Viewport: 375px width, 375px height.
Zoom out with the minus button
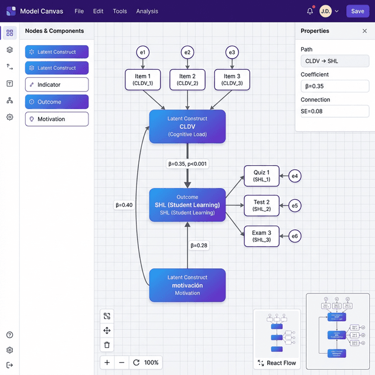click(x=121, y=363)
